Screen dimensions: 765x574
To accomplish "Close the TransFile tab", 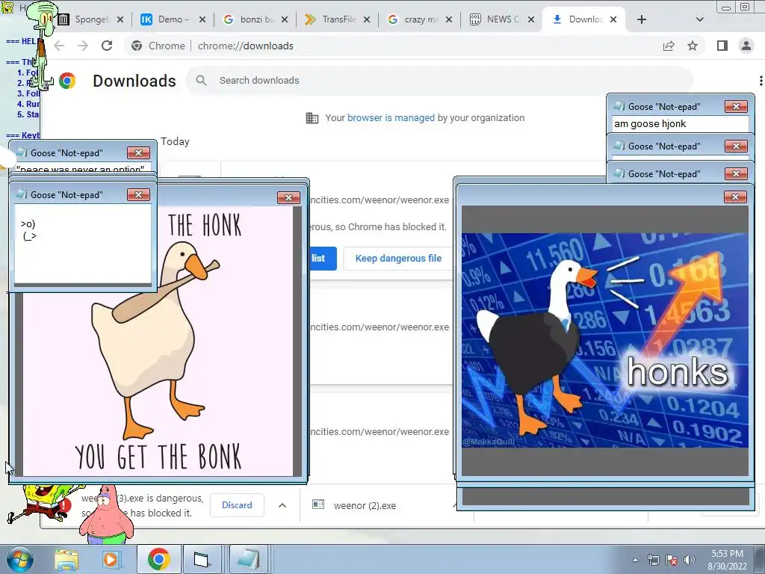I will 367,19.
